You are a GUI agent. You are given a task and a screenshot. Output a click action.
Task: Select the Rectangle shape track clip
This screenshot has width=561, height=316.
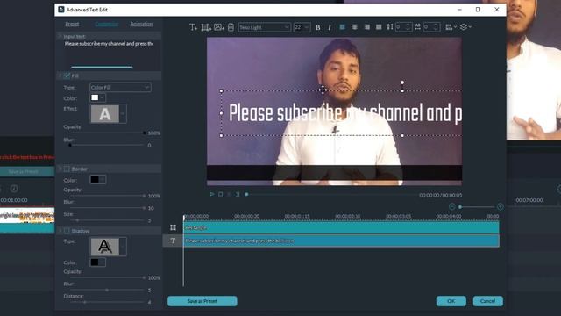coord(341,227)
